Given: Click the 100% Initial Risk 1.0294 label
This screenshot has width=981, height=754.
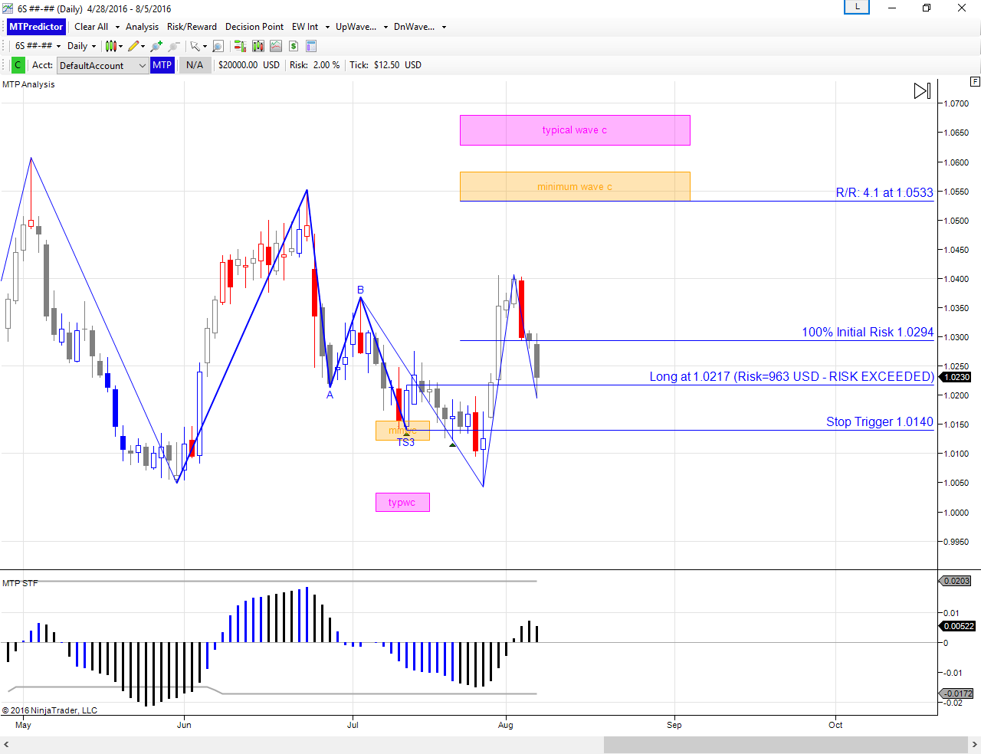Looking at the screenshot, I should click(x=868, y=332).
